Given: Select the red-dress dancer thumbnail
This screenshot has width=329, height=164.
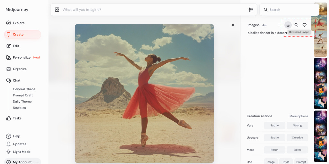Looking at the screenshot, I should [319, 23].
